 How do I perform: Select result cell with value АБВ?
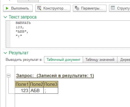pos(36,90)
